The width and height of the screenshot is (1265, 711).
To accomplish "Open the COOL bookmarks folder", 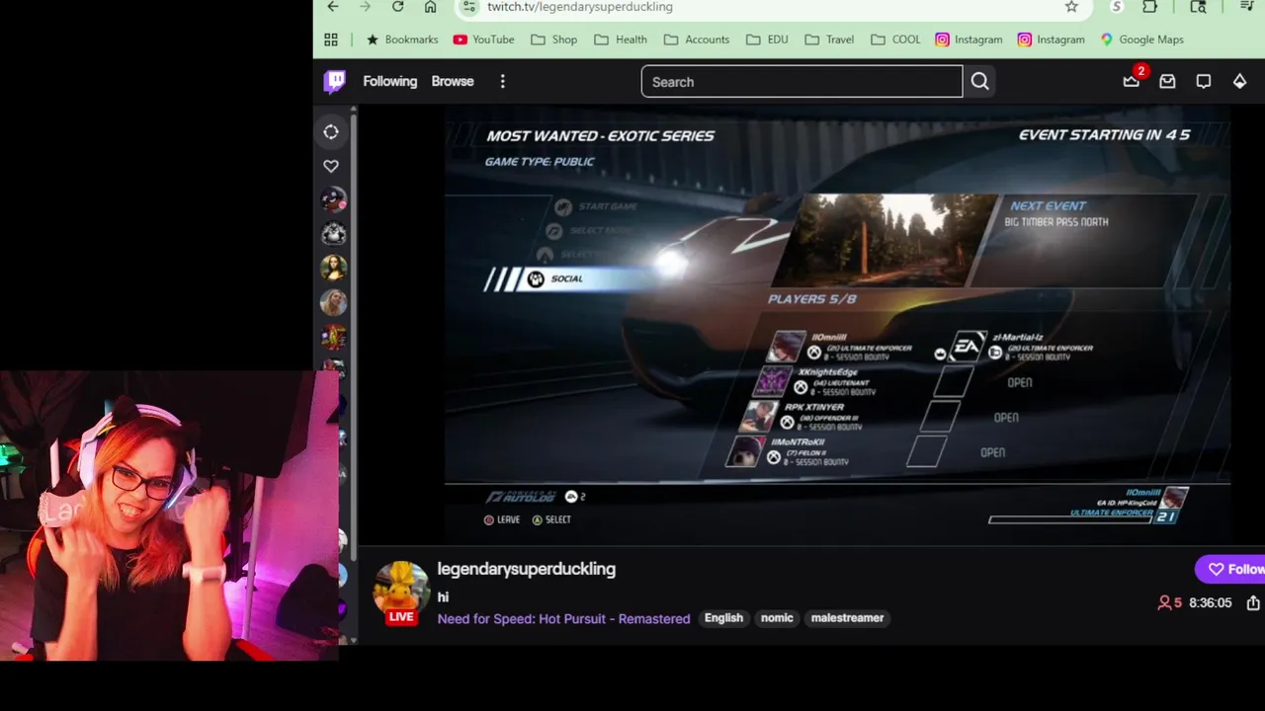I will 895,39.
